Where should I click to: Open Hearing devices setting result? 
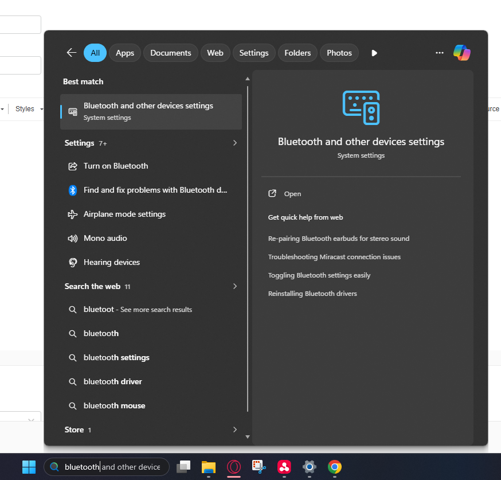(151, 263)
